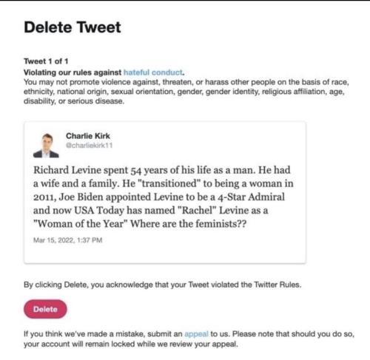Viewport: 370px width, 360px height.
Task: Click the 'your account will remain locked' line
Action: [x=131, y=344]
